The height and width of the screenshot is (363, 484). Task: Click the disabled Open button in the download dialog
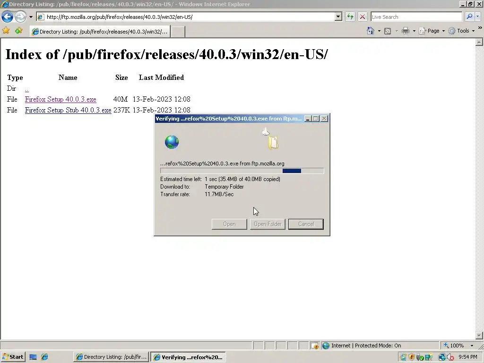click(229, 224)
